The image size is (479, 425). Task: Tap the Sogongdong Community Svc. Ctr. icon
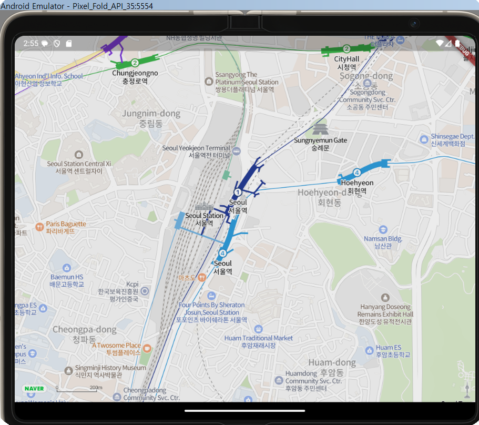(x=367, y=83)
